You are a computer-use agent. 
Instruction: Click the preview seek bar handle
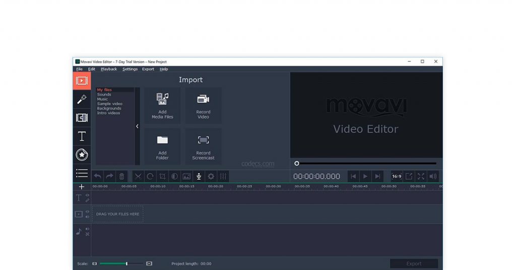coord(297,163)
